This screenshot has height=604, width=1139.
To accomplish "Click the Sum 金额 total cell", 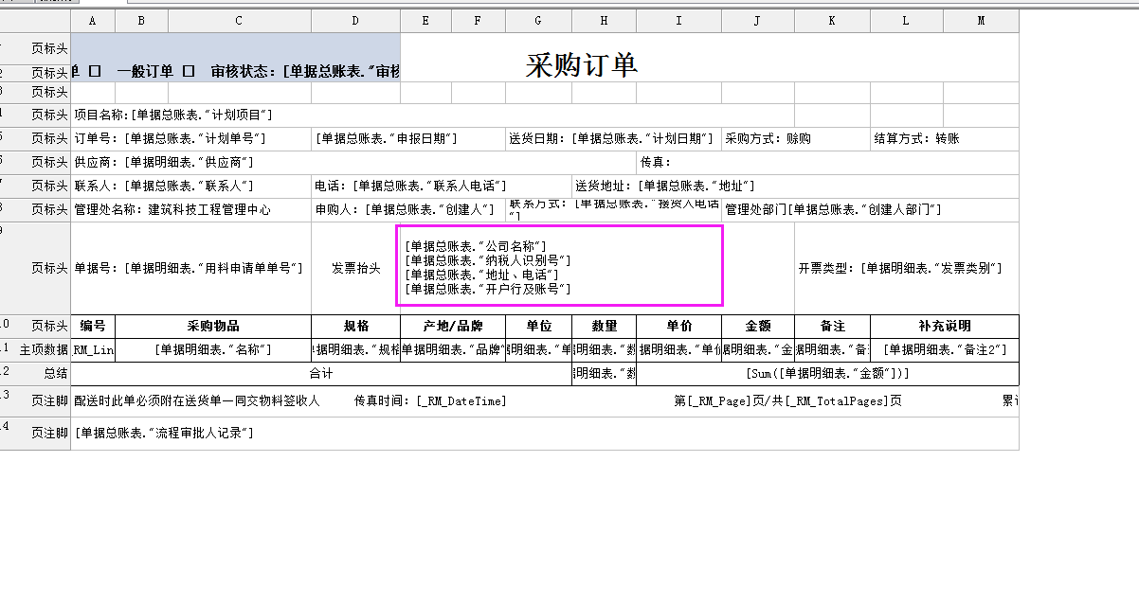I will pos(827,374).
